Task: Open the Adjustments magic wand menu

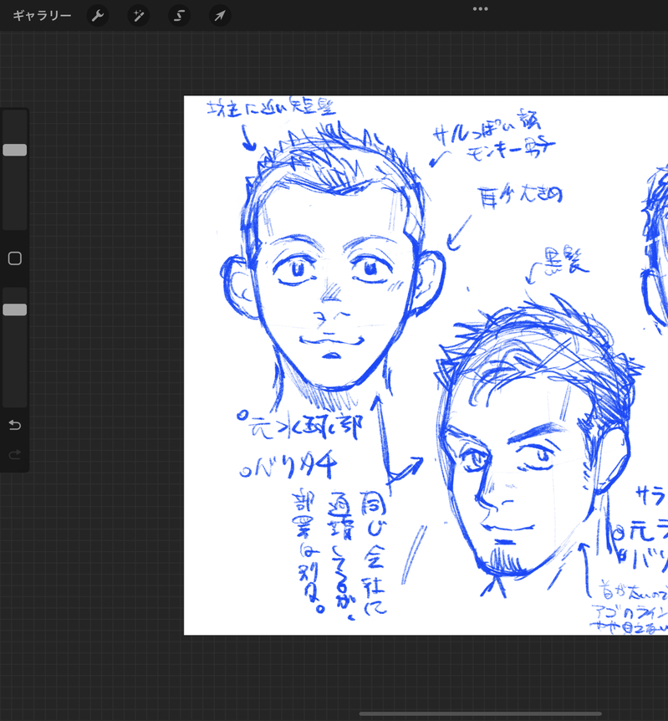Action: point(139,16)
